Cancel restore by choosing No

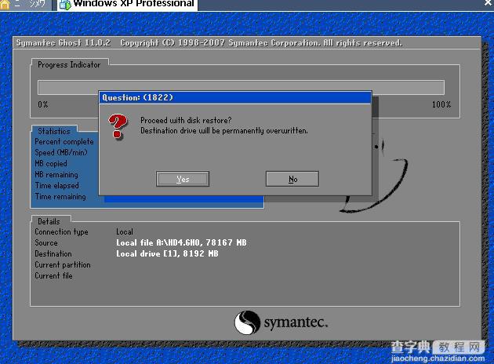(x=292, y=179)
